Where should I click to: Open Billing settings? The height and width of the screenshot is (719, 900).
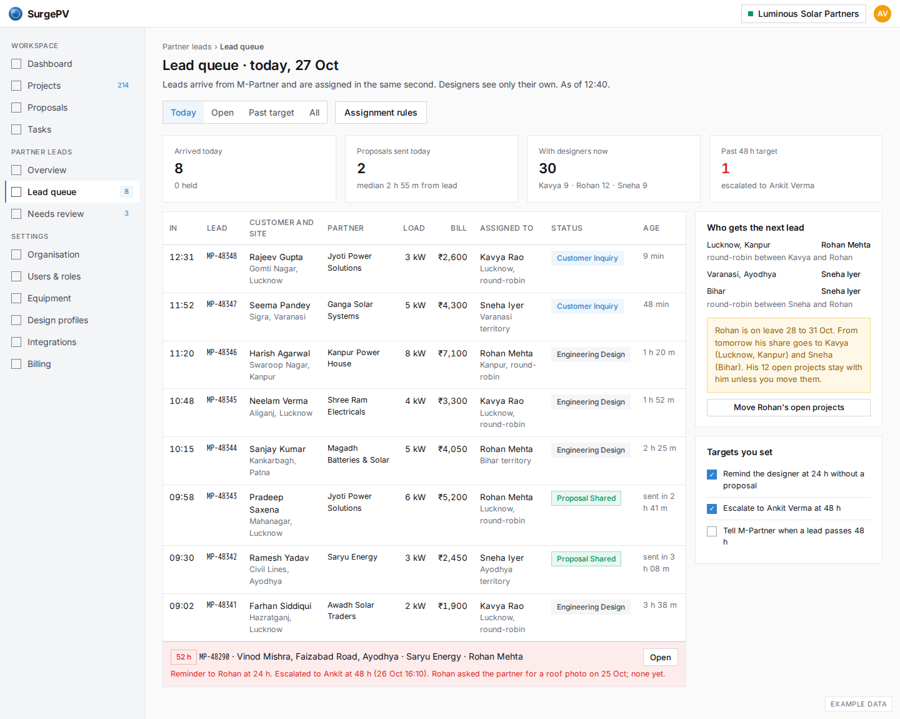point(72,364)
